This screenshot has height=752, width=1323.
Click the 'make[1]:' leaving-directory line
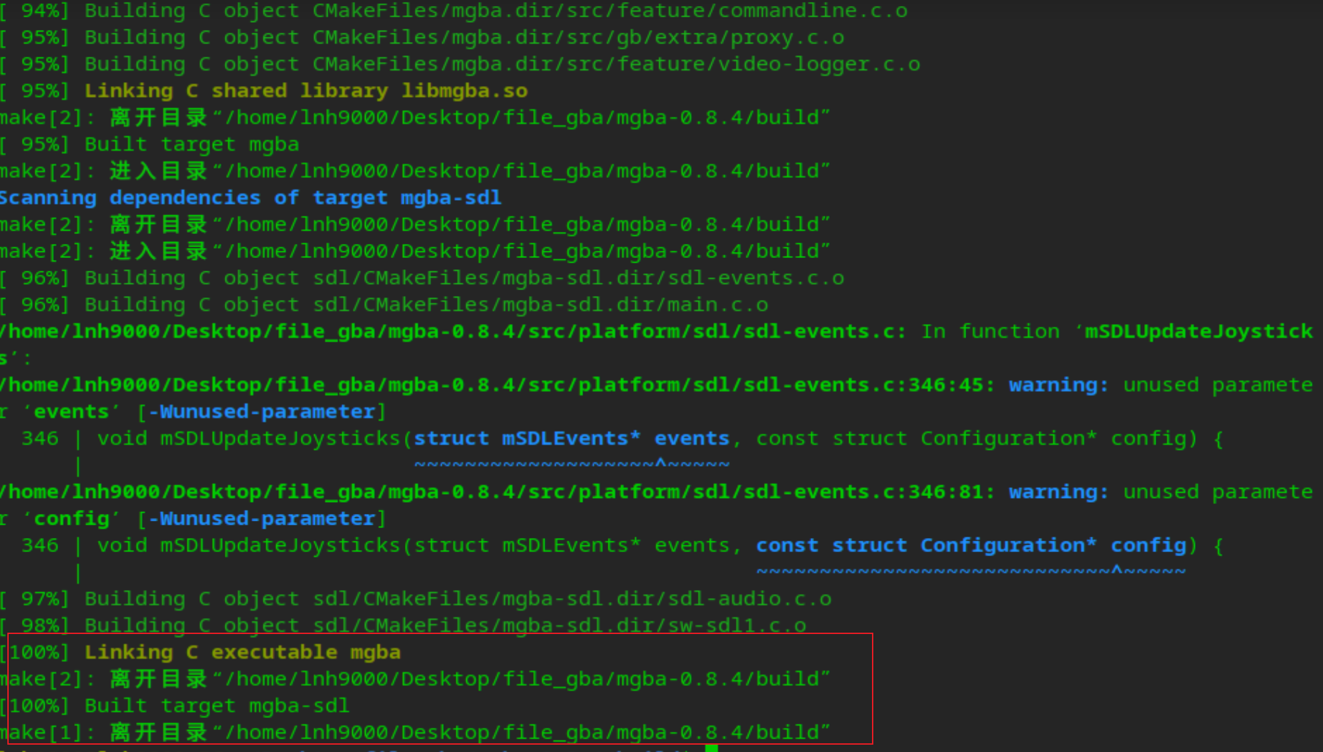(416, 731)
